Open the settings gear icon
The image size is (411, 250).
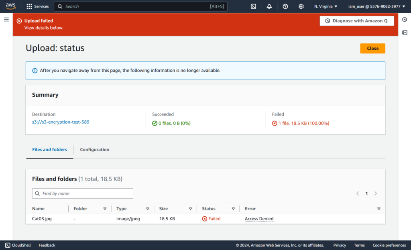(x=301, y=6)
